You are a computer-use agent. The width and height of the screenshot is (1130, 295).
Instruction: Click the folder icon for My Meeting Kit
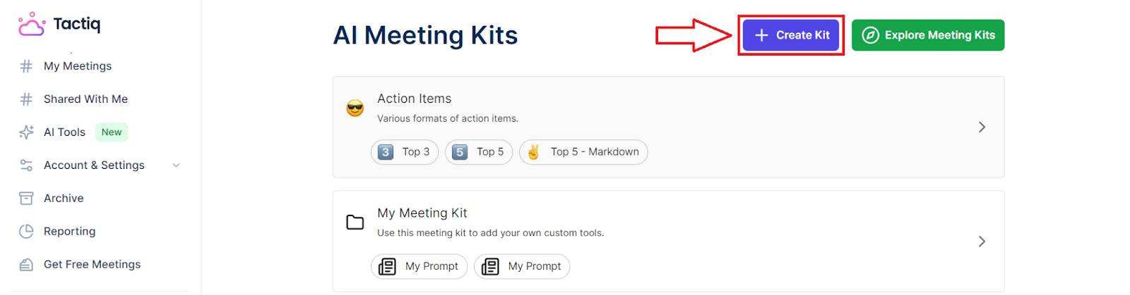point(355,222)
